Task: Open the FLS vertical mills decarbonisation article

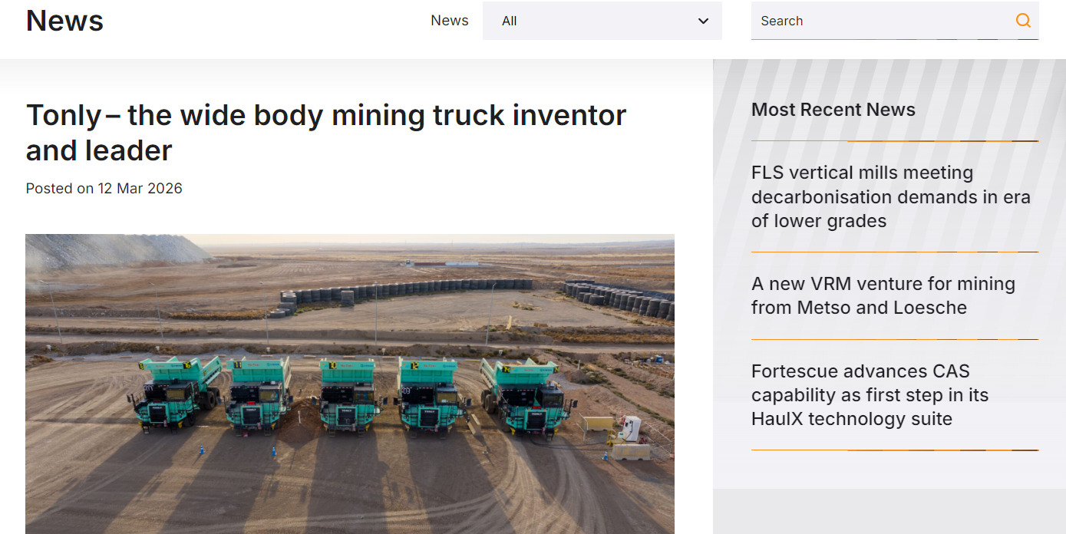Action: 890,196
